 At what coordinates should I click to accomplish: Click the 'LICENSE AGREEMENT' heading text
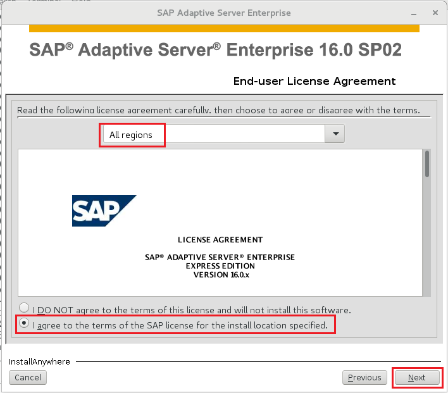point(220,240)
